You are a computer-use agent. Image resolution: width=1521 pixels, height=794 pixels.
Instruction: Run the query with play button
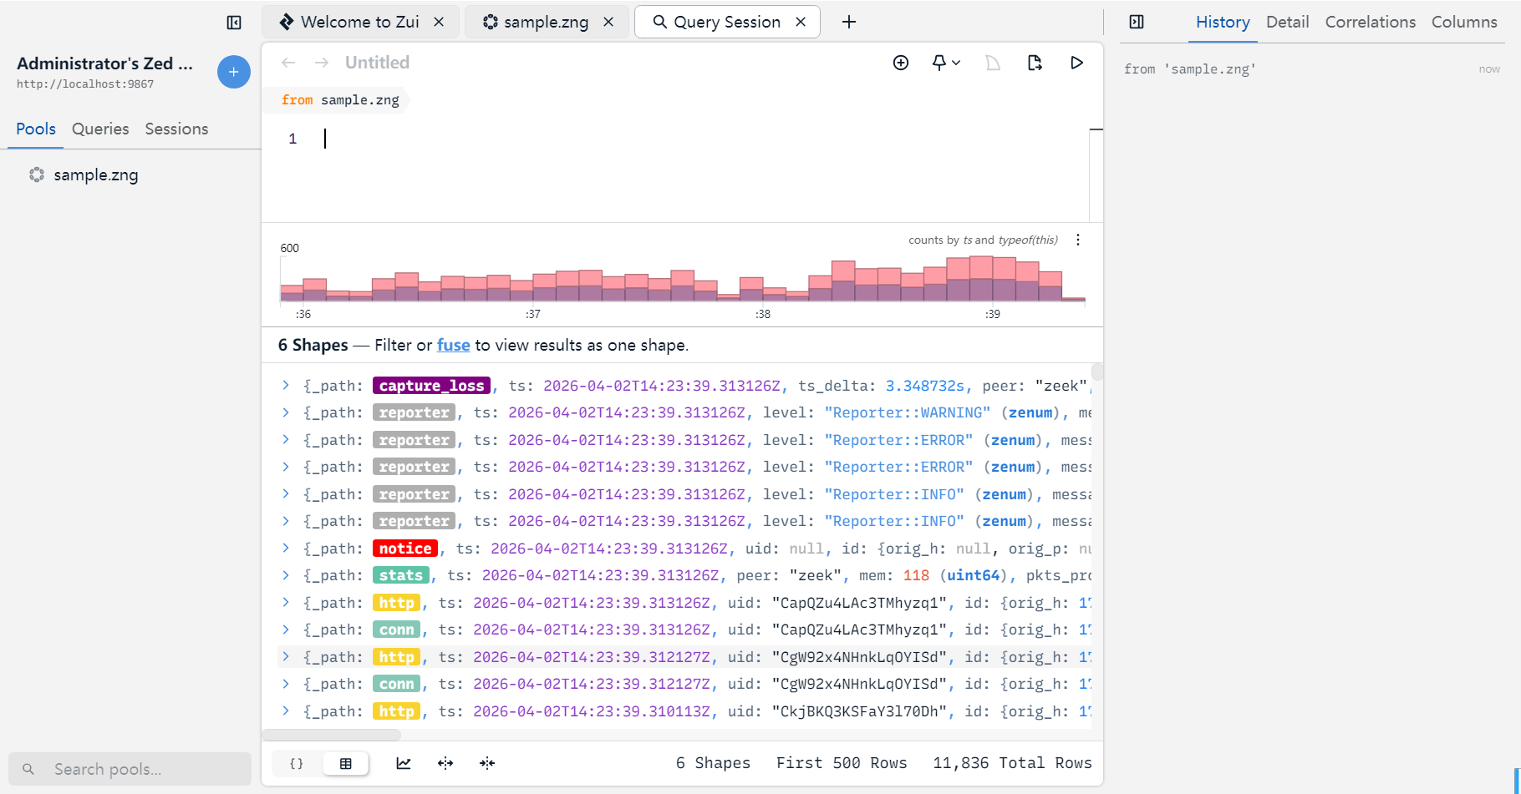click(1076, 63)
